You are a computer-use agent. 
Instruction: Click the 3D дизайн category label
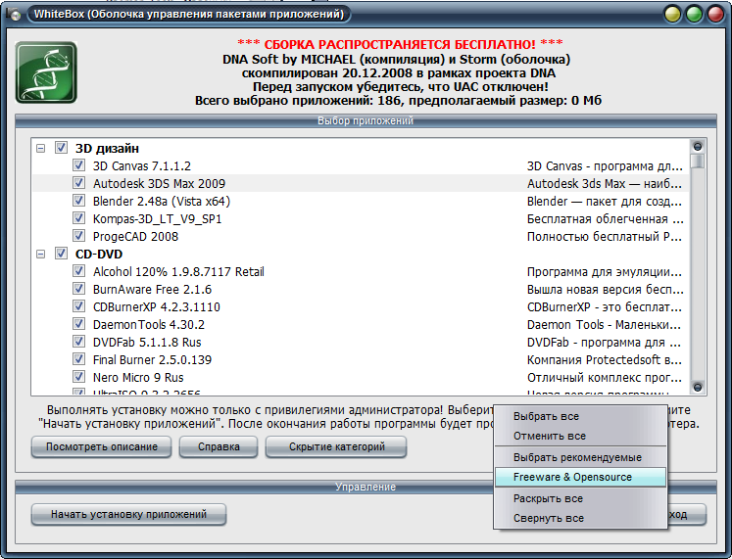[x=107, y=148]
